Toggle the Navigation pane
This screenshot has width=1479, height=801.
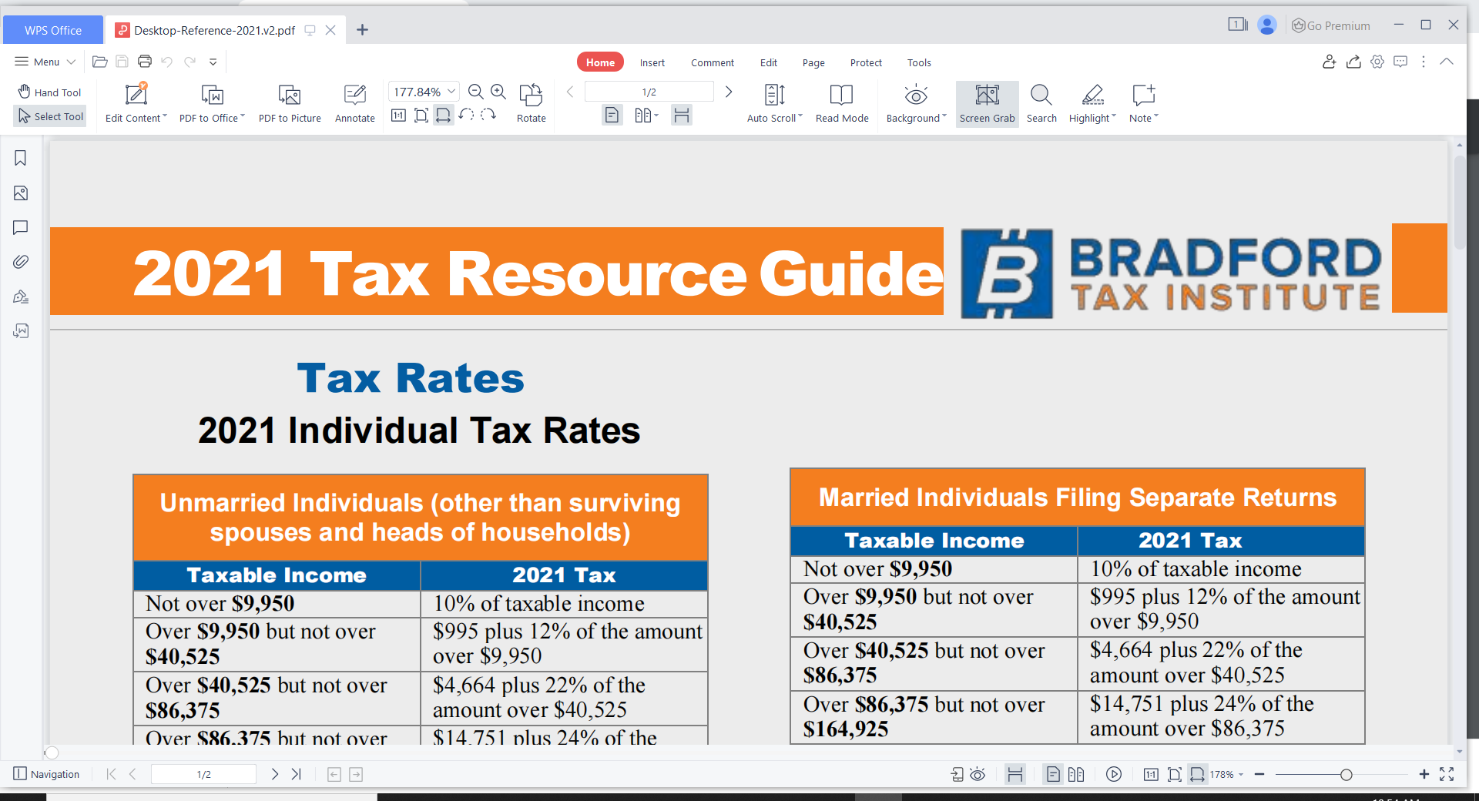pos(47,774)
